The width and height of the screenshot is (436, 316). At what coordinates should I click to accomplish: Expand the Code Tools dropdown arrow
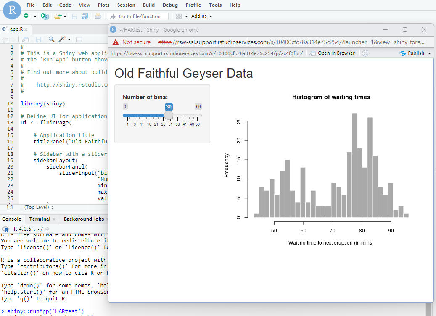click(x=69, y=39)
